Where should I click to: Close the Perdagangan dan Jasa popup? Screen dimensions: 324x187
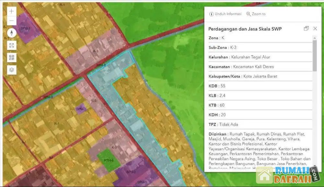pos(315,29)
